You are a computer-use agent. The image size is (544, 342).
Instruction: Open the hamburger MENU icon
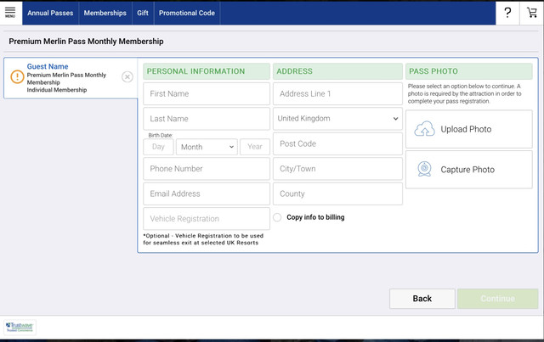(x=10, y=13)
